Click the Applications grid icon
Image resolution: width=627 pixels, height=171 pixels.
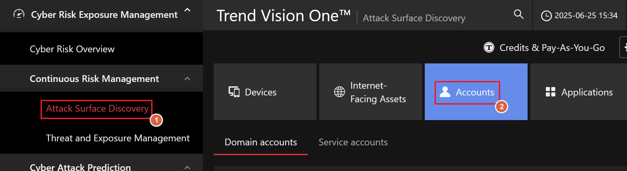(x=551, y=92)
